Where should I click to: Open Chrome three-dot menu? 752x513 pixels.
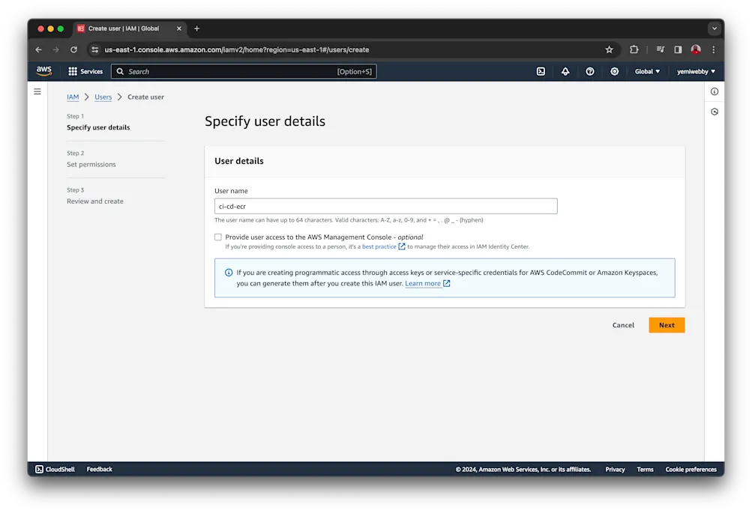tap(714, 50)
